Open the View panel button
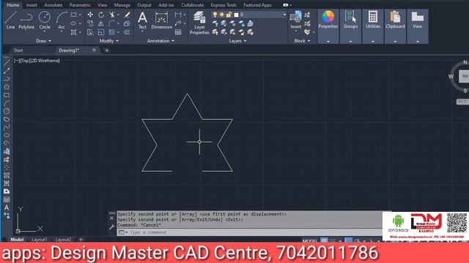469x263 pixels. 418,26
